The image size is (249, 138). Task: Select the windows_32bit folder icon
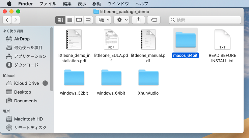(74, 77)
